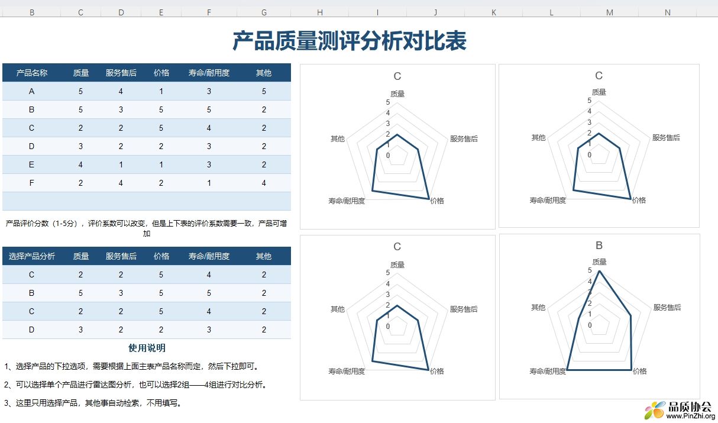Click 寿命/耐用度 header in the top table
Screen dimensions: 718x423
[x=209, y=73]
